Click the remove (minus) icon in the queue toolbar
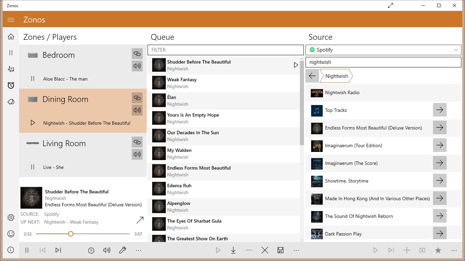This screenshot has height=261, width=465. click(249, 250)
